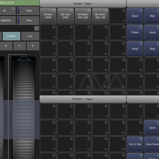Click the circle icon in Groups cell 12
The image size is (159, 159).
[x=71, y=43]
